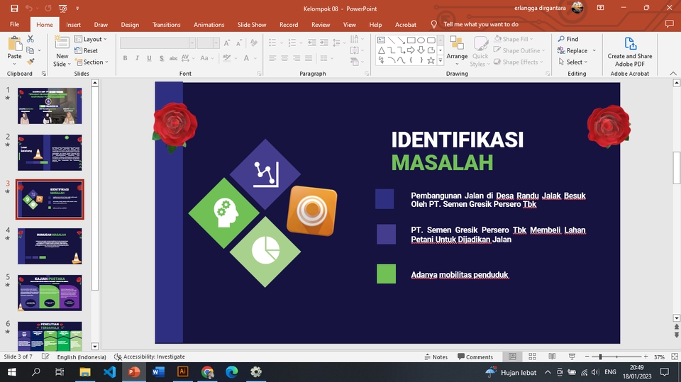This screenshot has width=681, height=382.
Task: Start Slide Show from status bar
Action: pos(572,356)
